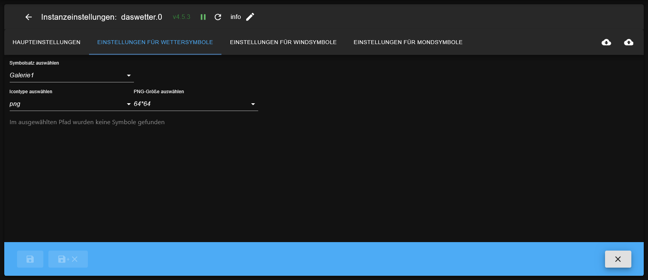648x280 pixels.
Task: Open the Symbolsatz auswählen dropdown
Action: (72, 75)
